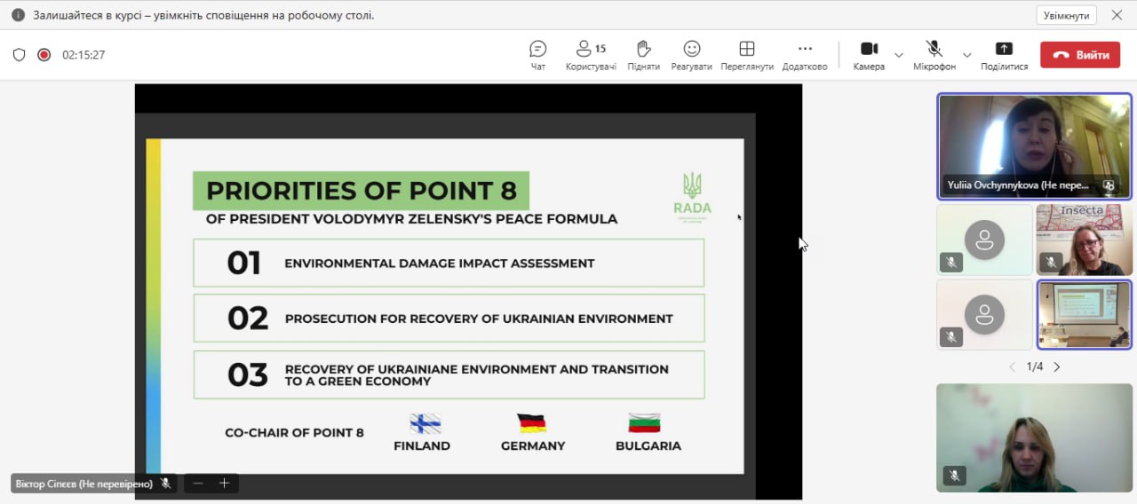Click Увімкнути to enable desktop notifications
The height and width of the screenshot is (504, 1137).
[1066, 15]
